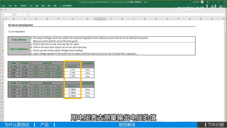The image size is (227, 128).
Task: Select column M header
Action: pyautogui.click(x=145, y=19)
